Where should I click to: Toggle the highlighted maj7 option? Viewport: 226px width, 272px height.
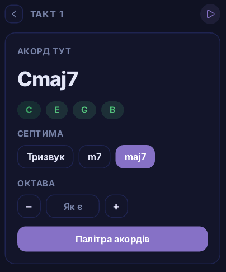(135, 157)
